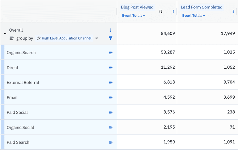Open the Overall row three-dot menu
This screenshot has height=150, width=238.
click(111, 30)
